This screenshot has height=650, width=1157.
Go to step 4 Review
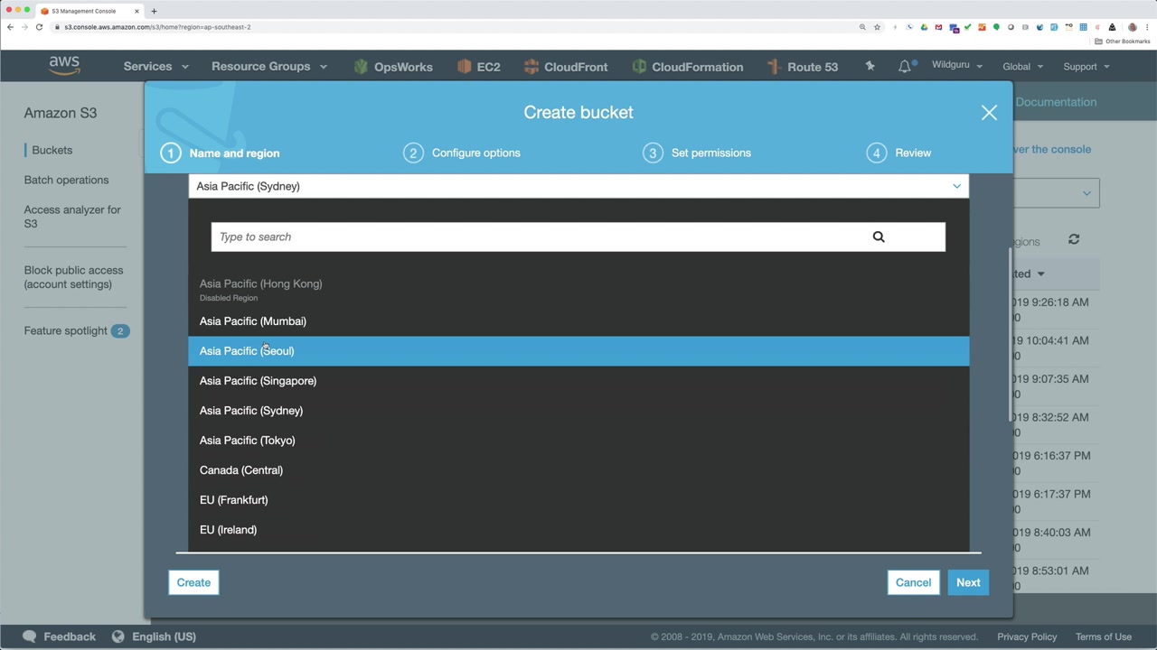click(898, 153)
